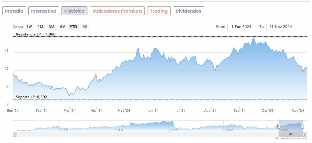312x143 pixels.
Task: Switch to the Interactiva tab
Action: [x=44, y=11]
